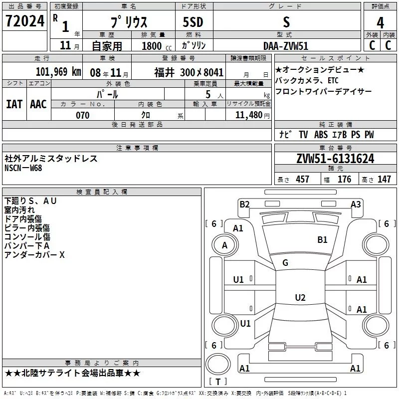Select the mileage field 101,969 km
The height and width of the screenshot is (399, 399).
click(x=58, y=72)
